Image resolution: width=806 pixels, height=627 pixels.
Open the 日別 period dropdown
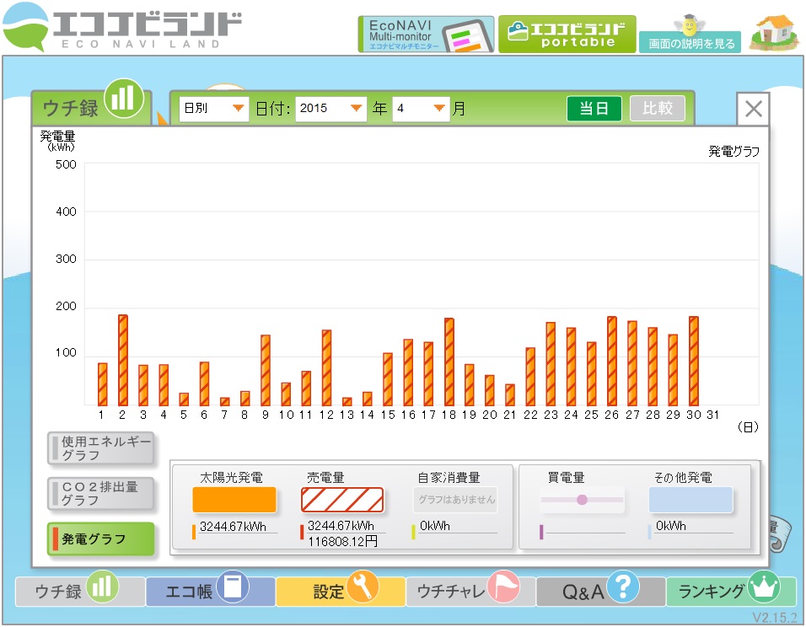[x=214, y=109]
